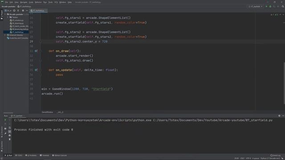Open the File menu
285x160 pixels.
(7, 2)
